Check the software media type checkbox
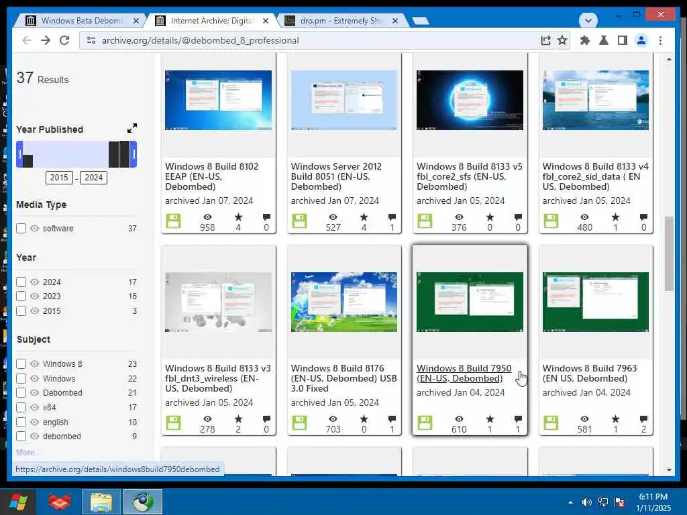Image resolution: width=687 pixels, height=515 pixels. pos(21,228)
